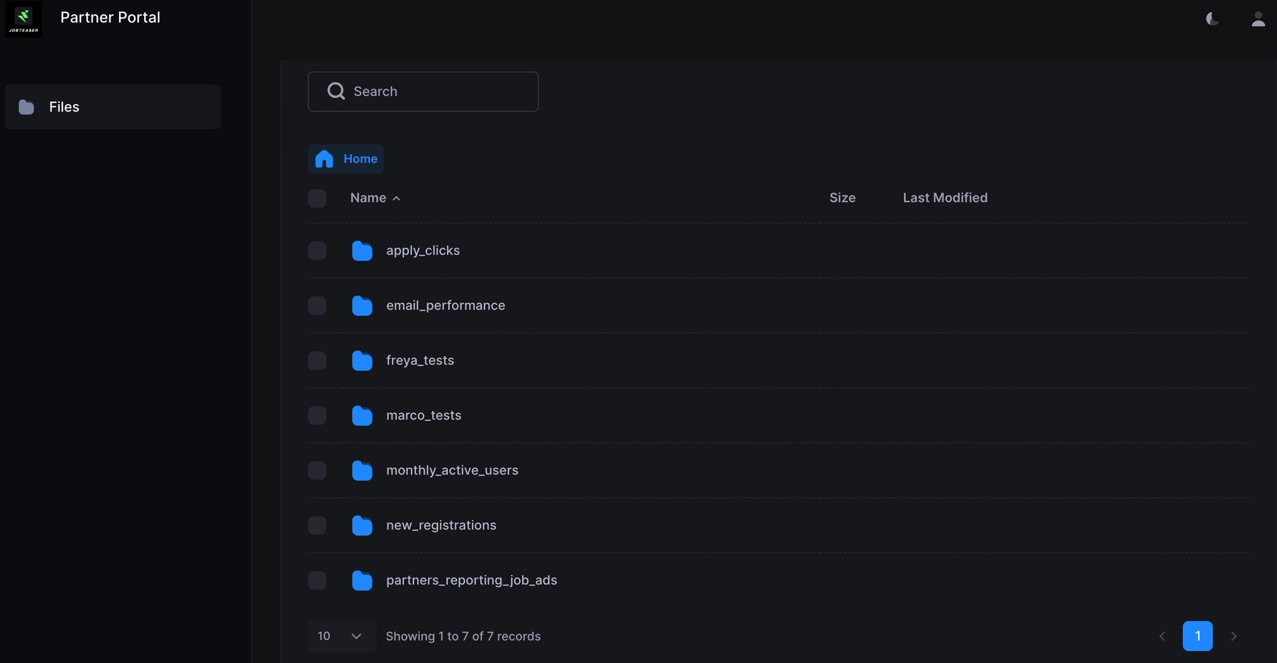Sort by Name column arrow
1277x663 pixels.
tap(397, 198)
